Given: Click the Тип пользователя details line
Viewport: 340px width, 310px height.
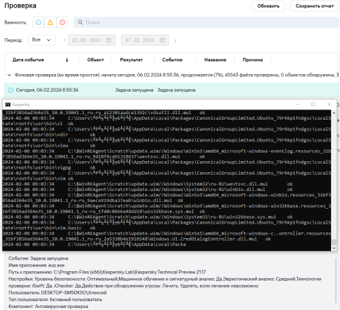Looking at the screenshot, I should coord(55,300).
